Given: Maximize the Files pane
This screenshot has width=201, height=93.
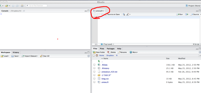Looking at the screenshot, I should (200, 49).
